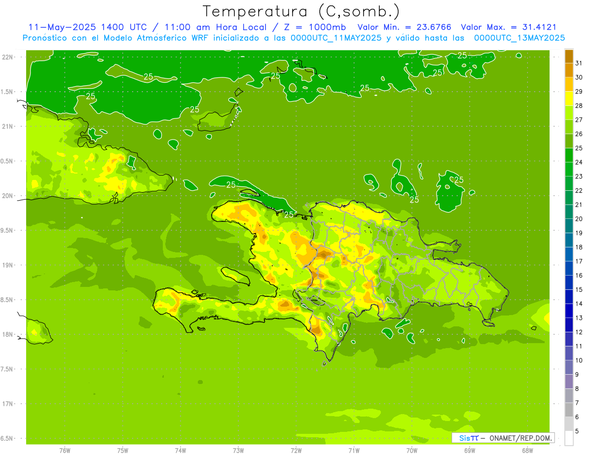Pick the orange swatch between 30 and 31

[569, 70]
